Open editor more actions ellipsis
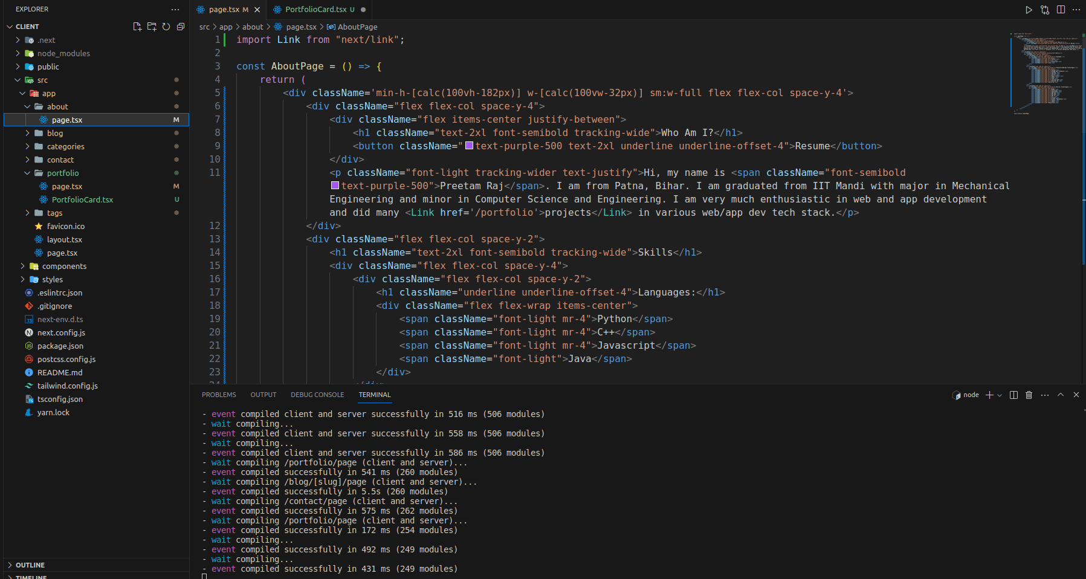 click(1076, 10)
